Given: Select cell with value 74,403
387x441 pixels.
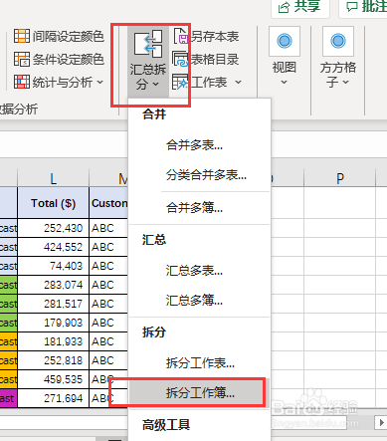Looking at the screenshot, I should point(53,266).
